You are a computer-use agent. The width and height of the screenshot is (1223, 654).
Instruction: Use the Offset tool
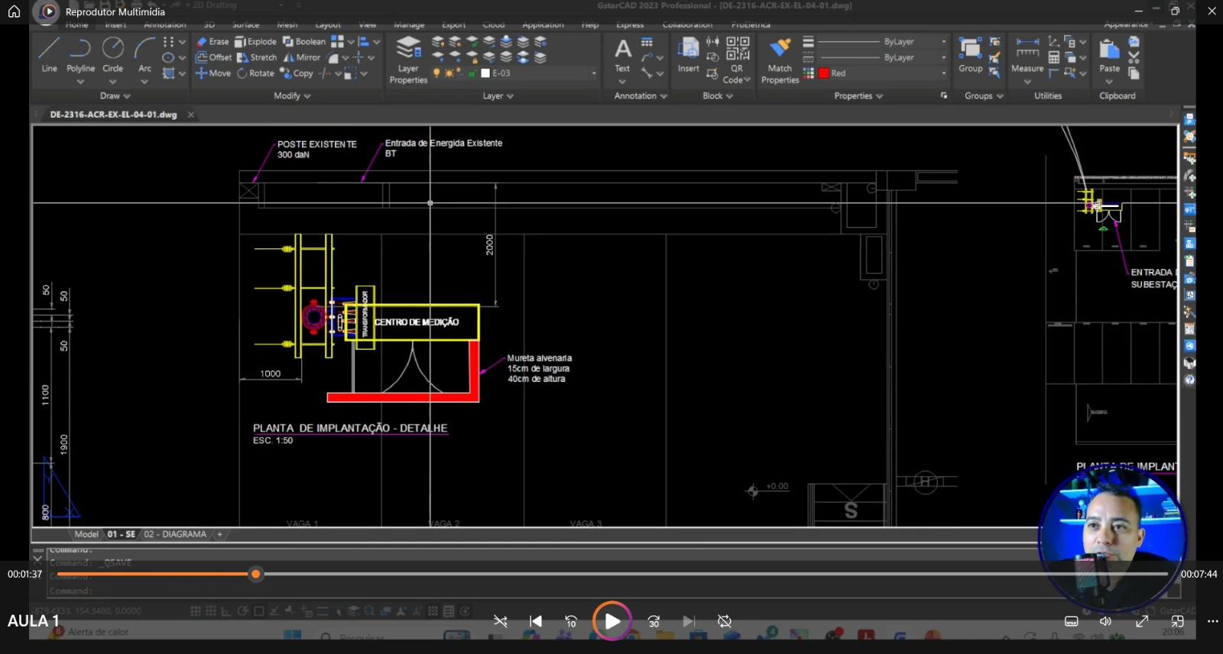214,57
